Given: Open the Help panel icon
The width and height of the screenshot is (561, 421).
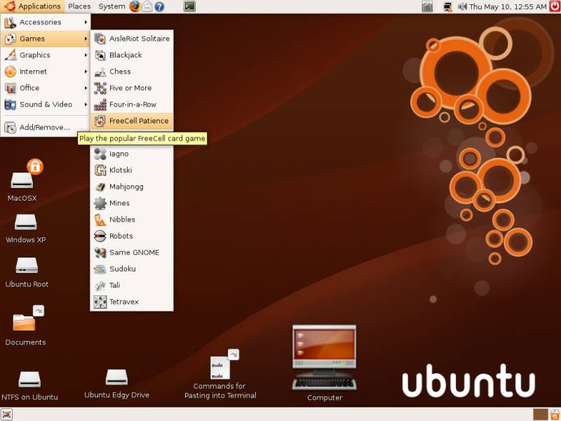Looking at the screenshot, I should [160, 6].
